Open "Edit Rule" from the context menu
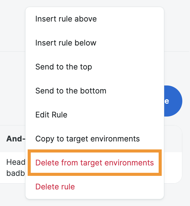Viewport: 190px width, 206px height. pyautogui.click(x=51, y=115)
